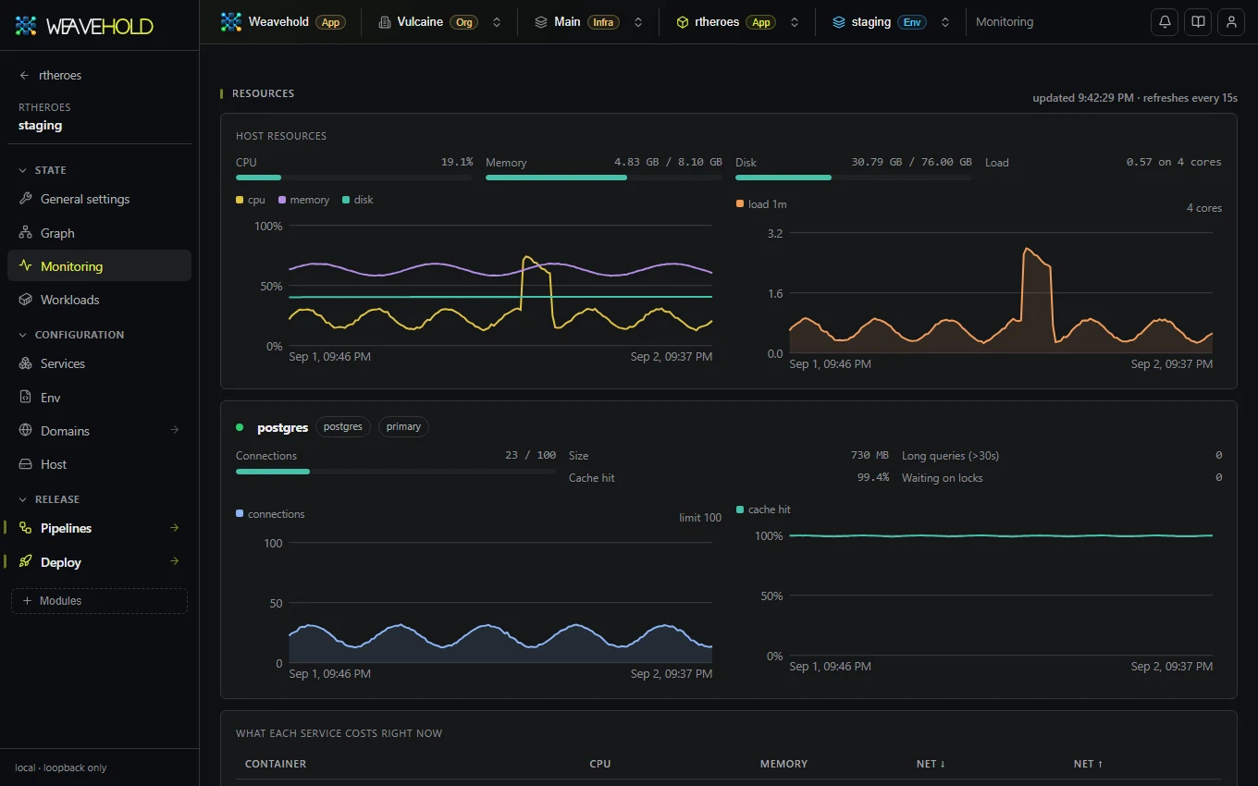Open documentation with the book icon
Image resolution: width=1258 pixels, height=786 pixels.
coord(1198,22)
